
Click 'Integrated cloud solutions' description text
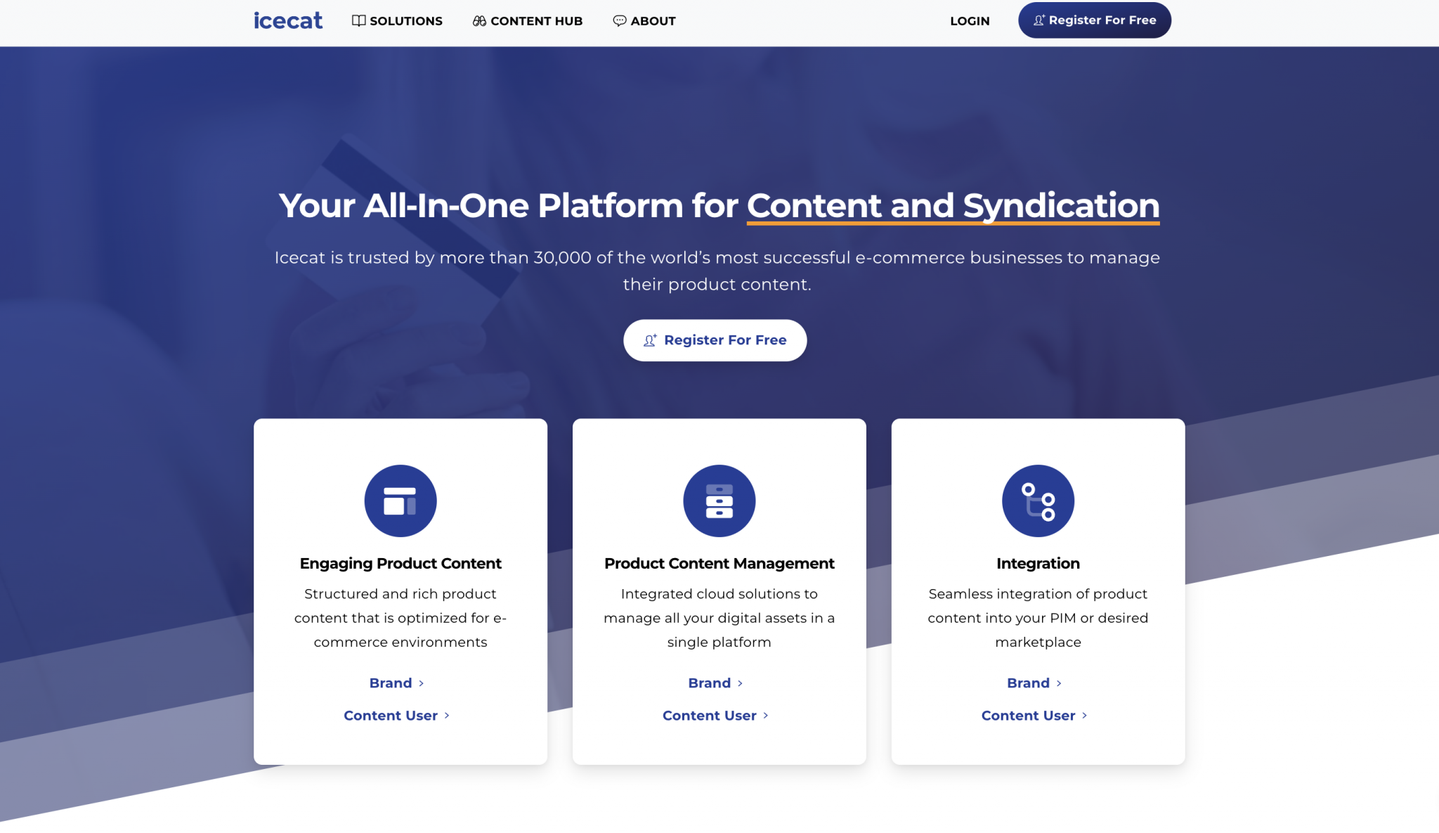719,618
